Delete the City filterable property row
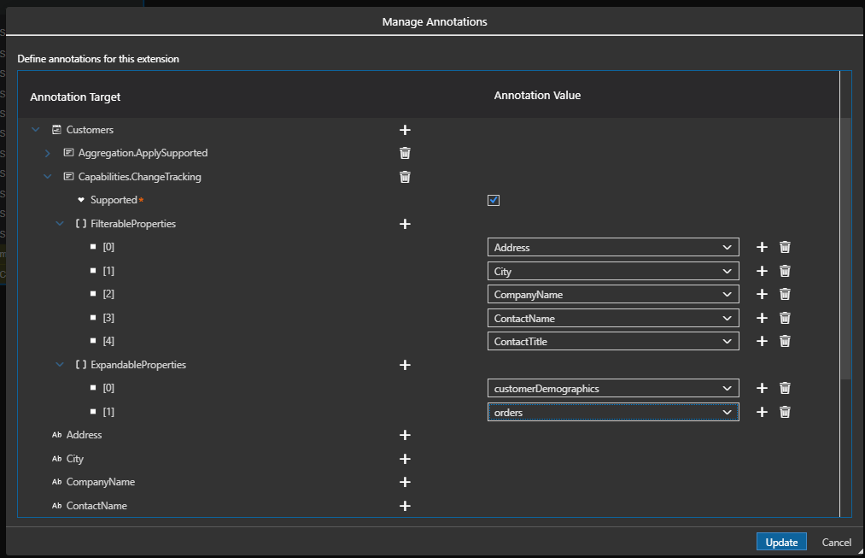The image size is (865, 558). (x=785, y=271)
